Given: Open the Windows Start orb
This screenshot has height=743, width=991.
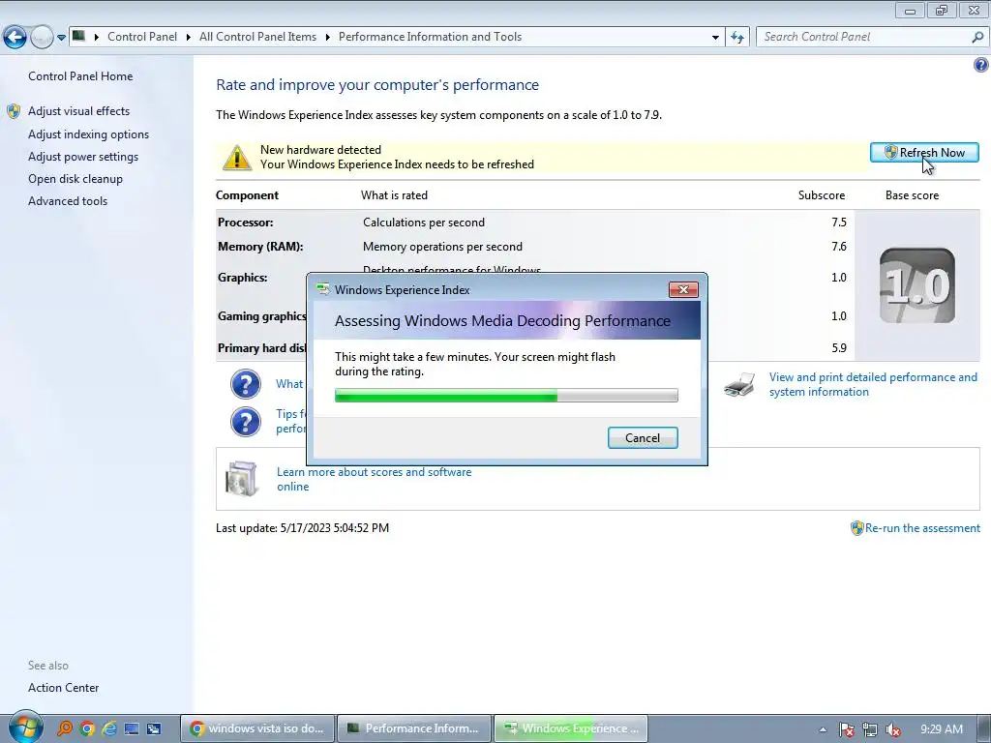Looking at the screenshot, I should [26, 728].
